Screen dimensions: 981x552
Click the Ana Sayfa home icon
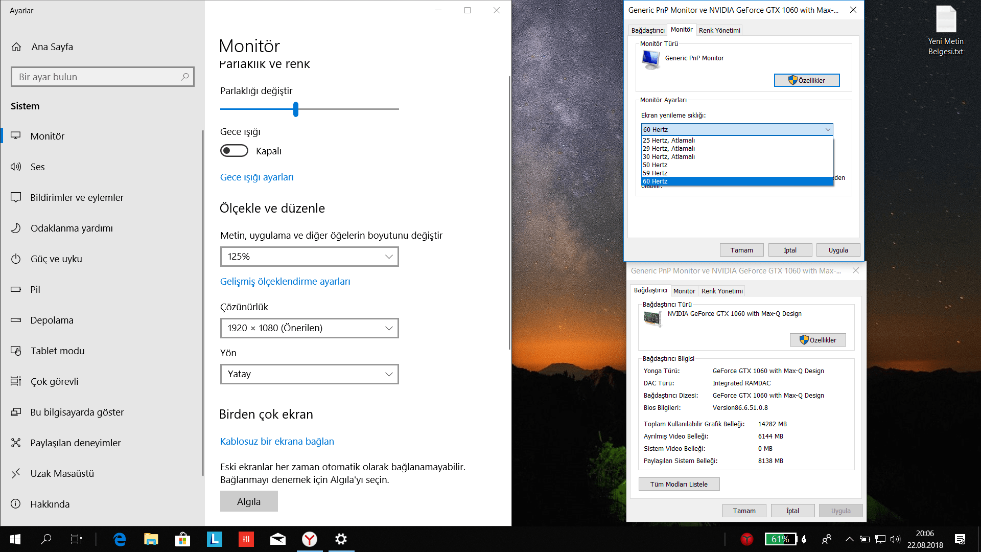pos(16,47)
